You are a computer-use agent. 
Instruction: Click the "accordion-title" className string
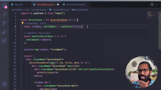pyautogui.click(x=65, y=69)
